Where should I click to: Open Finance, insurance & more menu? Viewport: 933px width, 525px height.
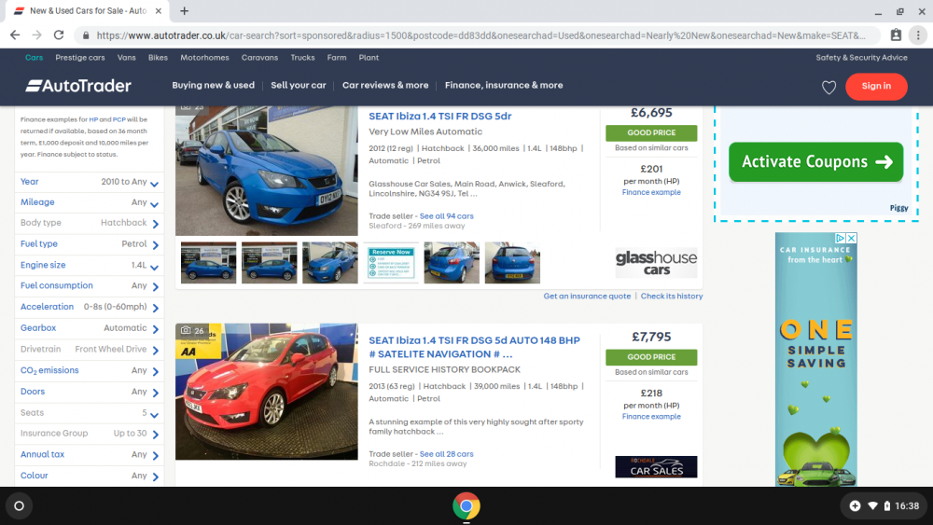point(504,85)
